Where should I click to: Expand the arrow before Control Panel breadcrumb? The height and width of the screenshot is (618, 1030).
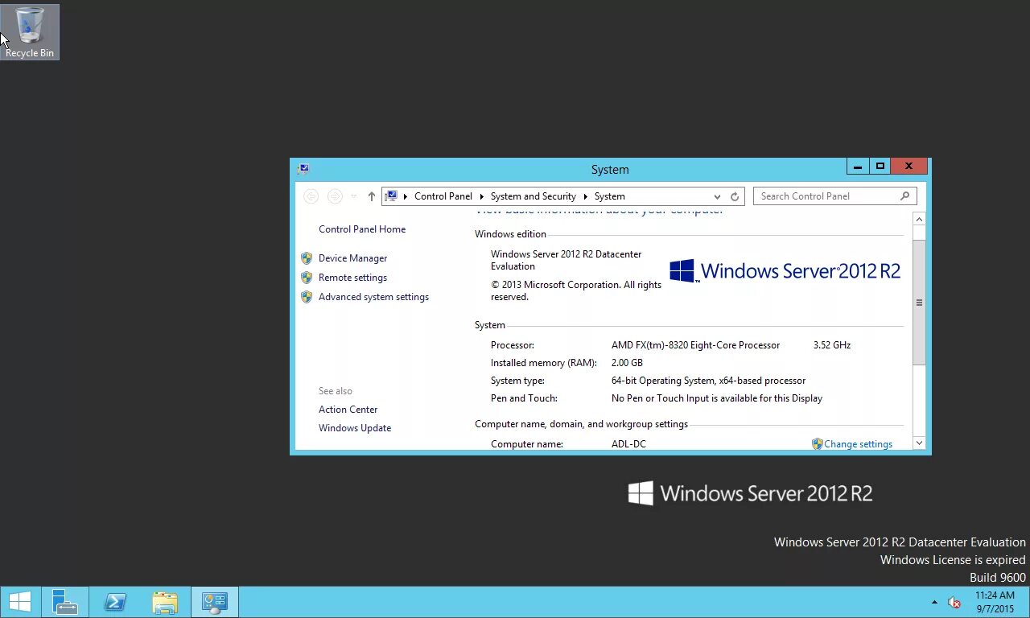coord(406,196)
